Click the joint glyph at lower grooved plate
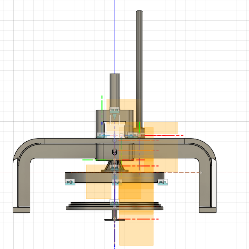249x249 pixels. click(x=115, y=203)
